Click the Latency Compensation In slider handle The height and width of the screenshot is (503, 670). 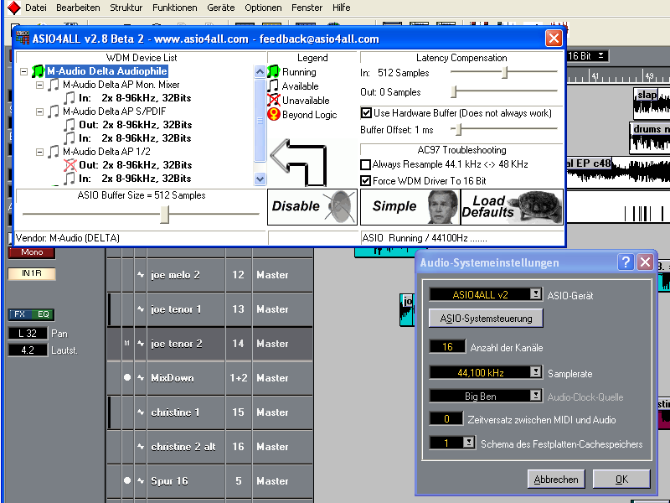(x=505, y=72)
